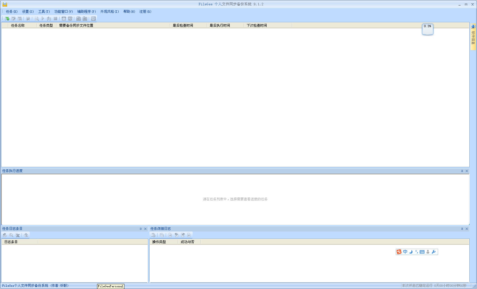Viewport: 477px width, 289px height.
Task: Close the 任务日志条目 panel
Action: 145,229
